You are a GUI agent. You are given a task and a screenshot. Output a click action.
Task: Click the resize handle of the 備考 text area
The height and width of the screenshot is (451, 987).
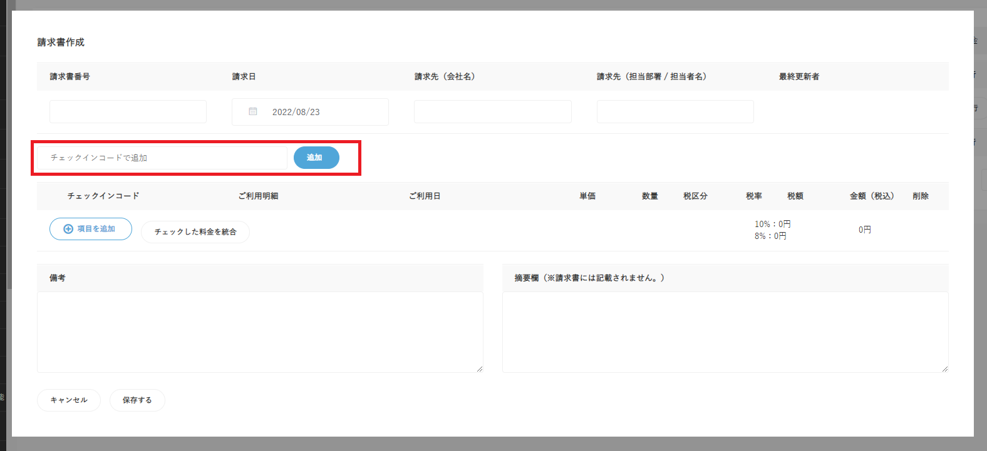pyautogui.click(x=480, y=369)
